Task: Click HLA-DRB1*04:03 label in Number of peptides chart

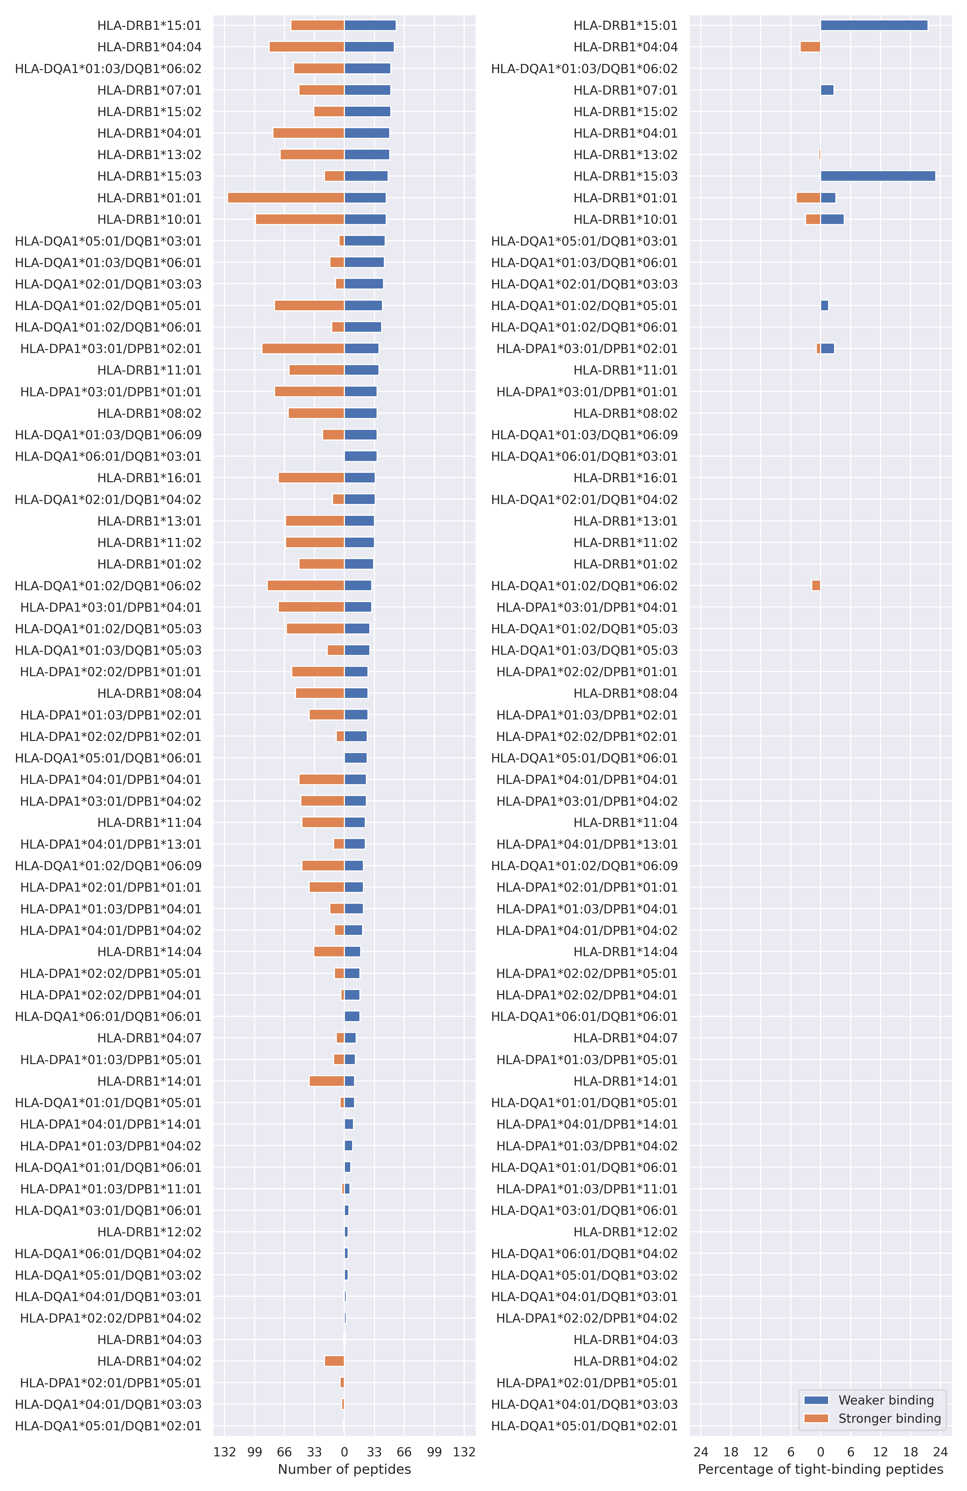Action: coord(149,1339)
